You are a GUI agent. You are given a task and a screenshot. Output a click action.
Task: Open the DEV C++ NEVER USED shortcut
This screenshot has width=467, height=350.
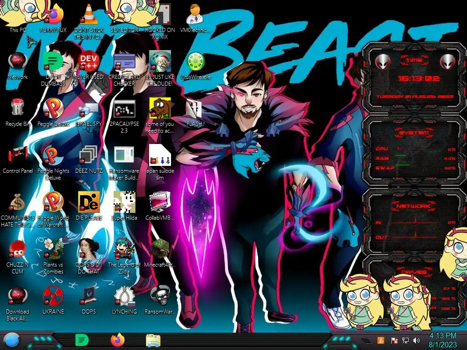coord(89,66)
